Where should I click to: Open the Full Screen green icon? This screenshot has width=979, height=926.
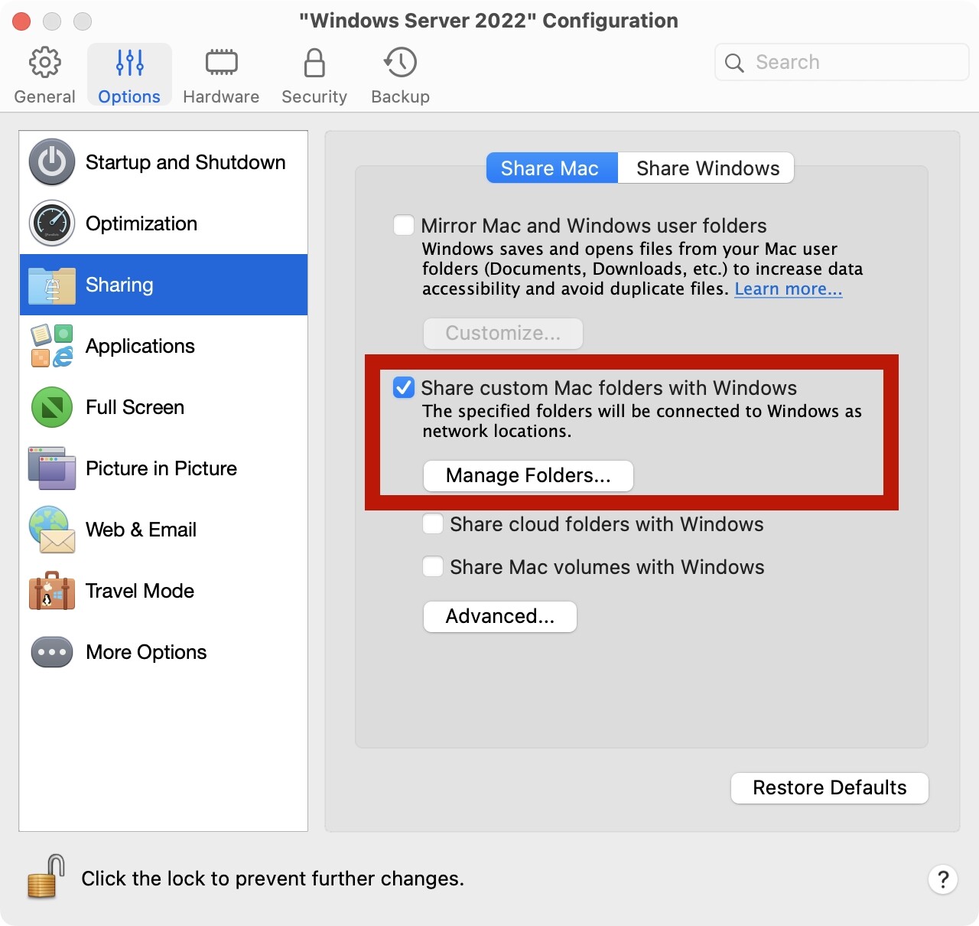[x=52, y=407]
